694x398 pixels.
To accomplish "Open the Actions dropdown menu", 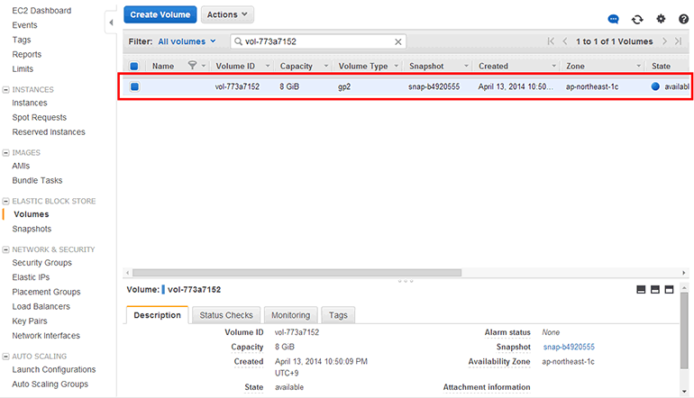I will 226,15.
